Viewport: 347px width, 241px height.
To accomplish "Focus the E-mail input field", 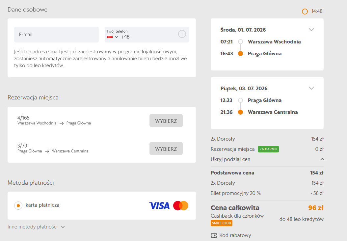I will coord(56,35).
